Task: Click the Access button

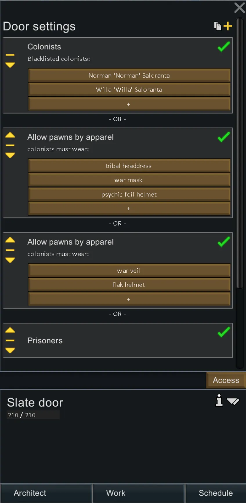Action: [x=226, y=380]
